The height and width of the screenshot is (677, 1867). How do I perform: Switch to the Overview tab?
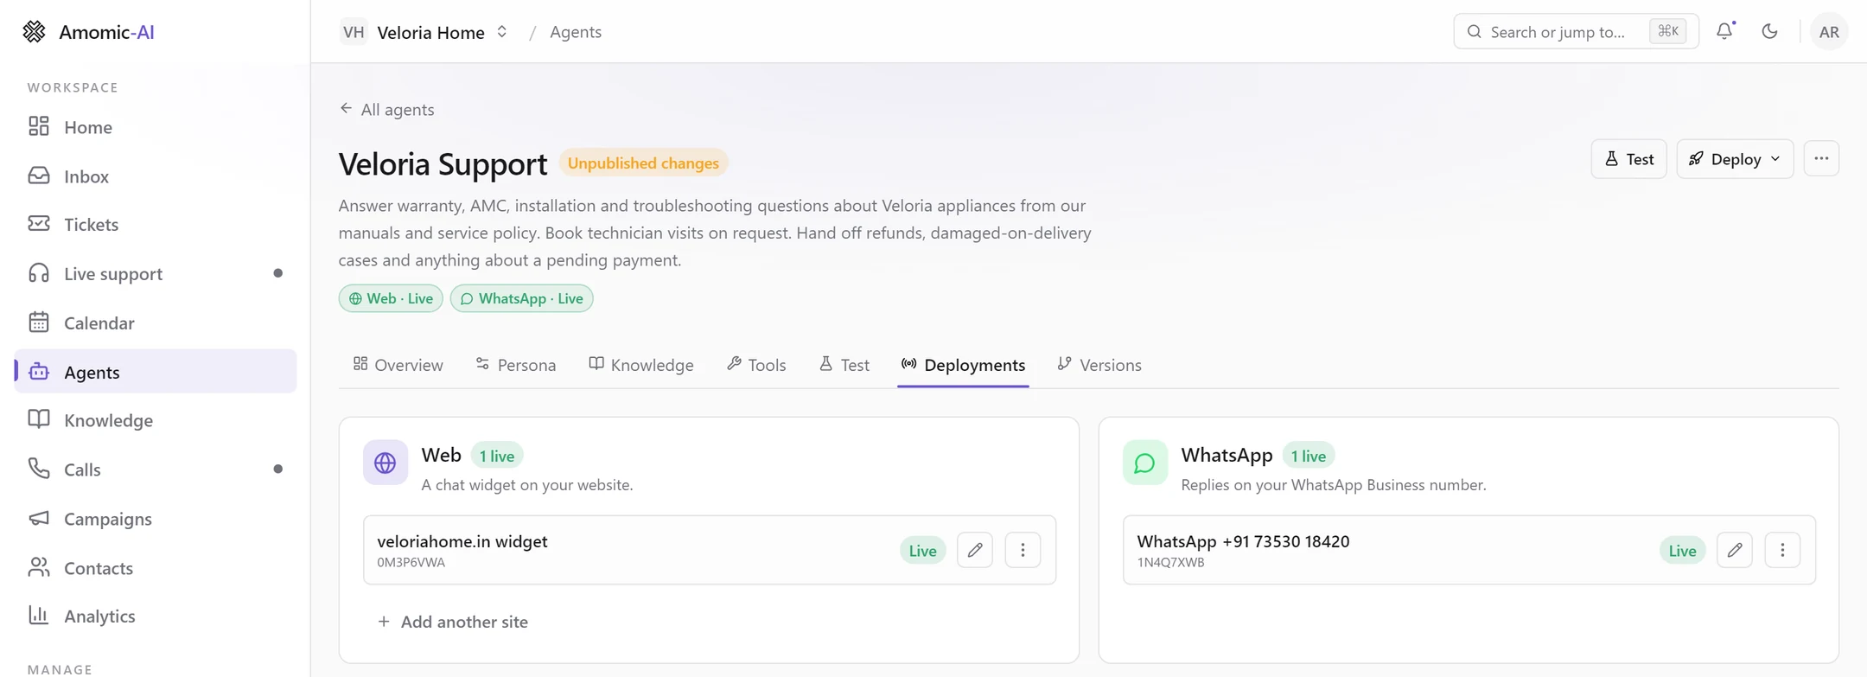[x=398, y=365]
